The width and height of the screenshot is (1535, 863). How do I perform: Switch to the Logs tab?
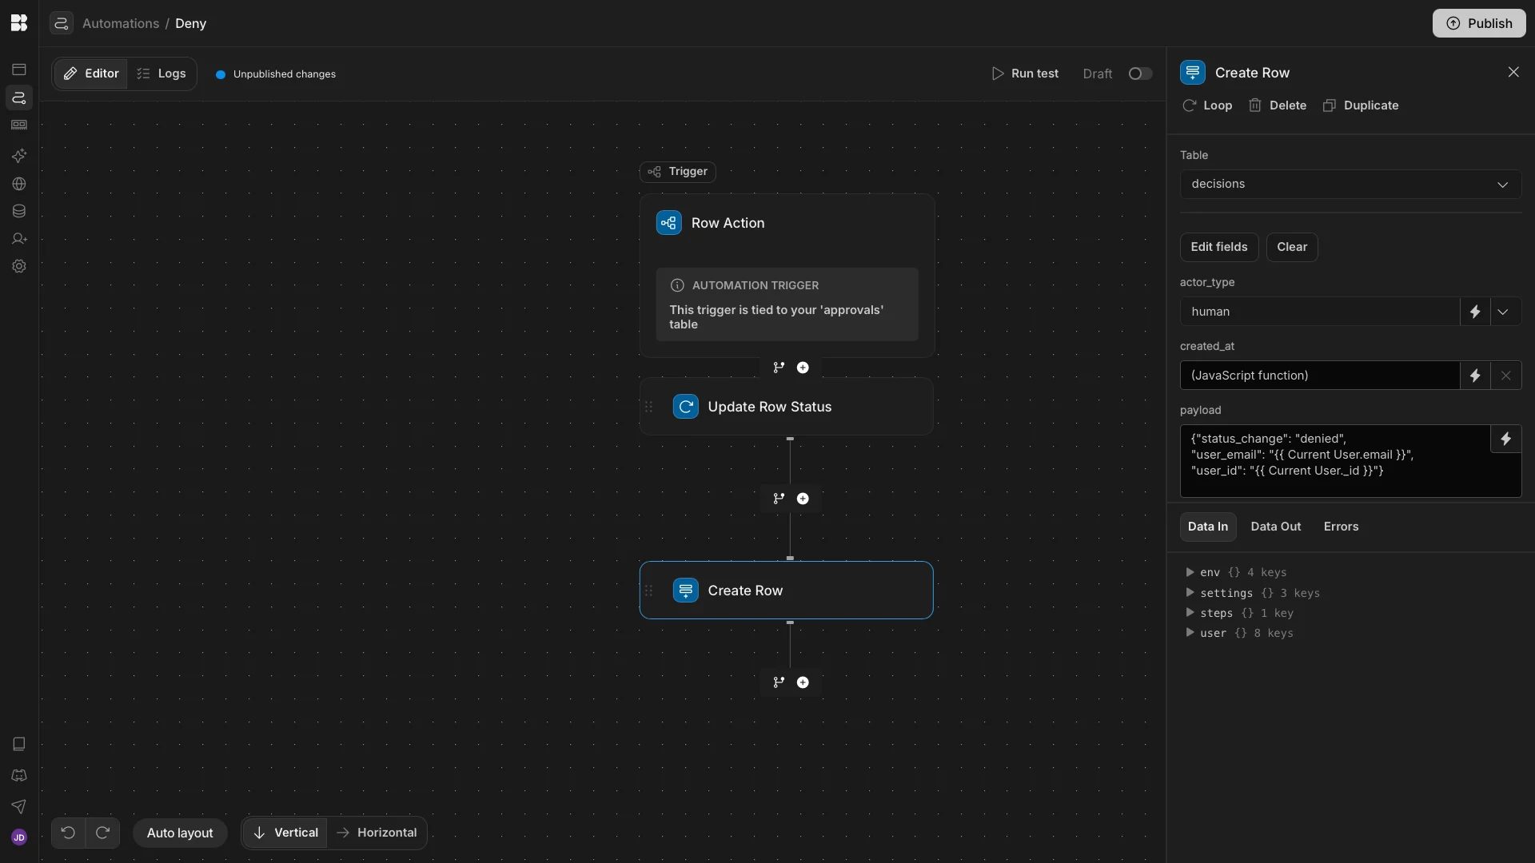[x=161, y=74]
